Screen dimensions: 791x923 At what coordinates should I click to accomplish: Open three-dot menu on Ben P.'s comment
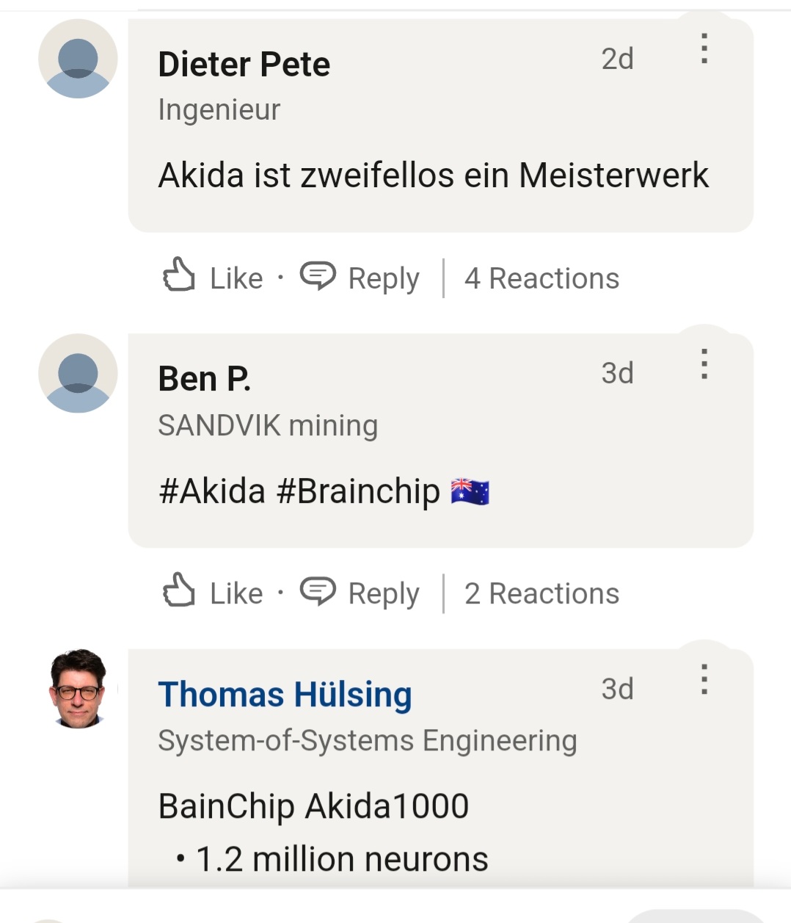[x=704, y=364]
